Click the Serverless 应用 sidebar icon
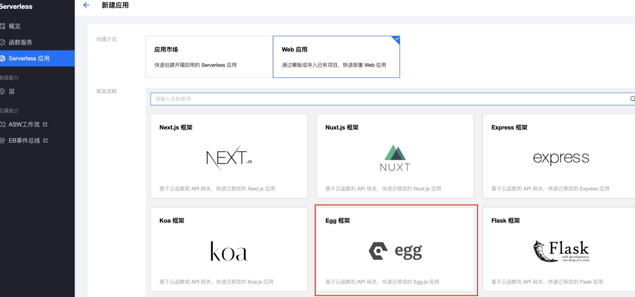Viewport: 635px width, 297px height. (3, 58)
